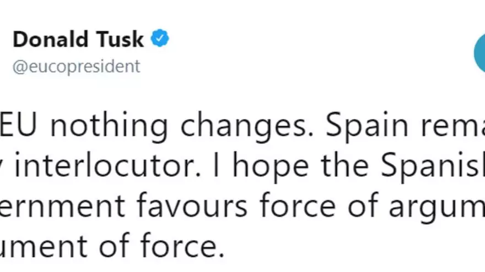
Task: Open the Donald Tusk profile name
Action: pos(78,40)
